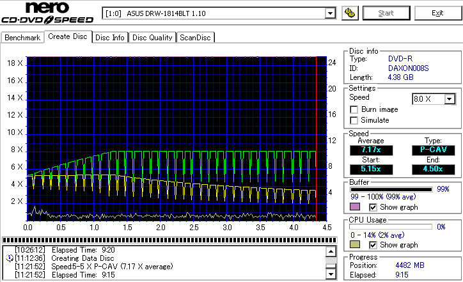463x282 pixels.
Task: Click the tan CPU Usage color swatch
Action: (356, 245)
